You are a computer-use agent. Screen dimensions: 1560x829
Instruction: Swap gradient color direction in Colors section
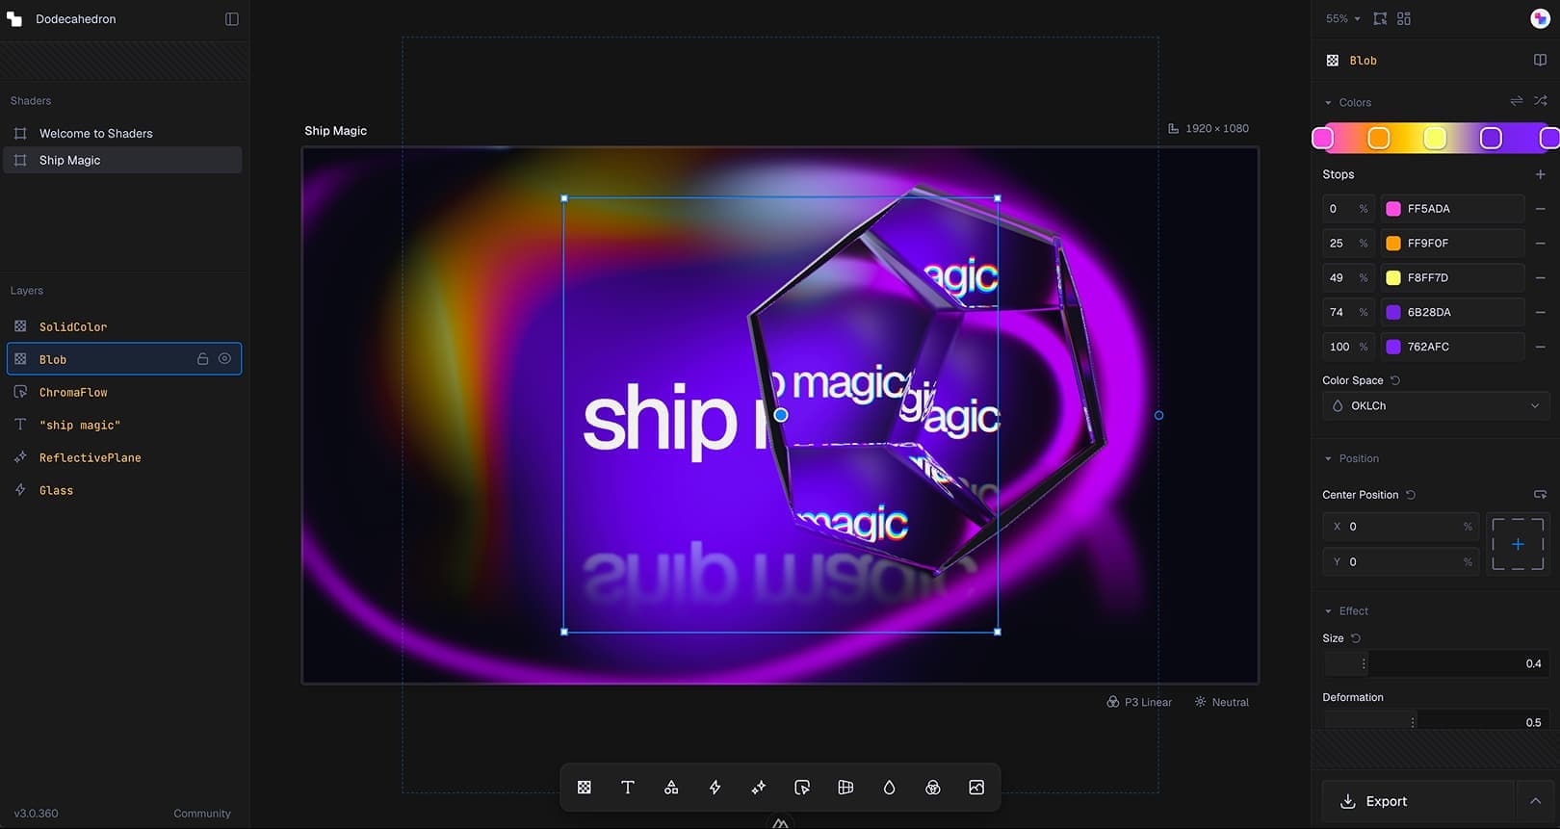point(1517,101)
